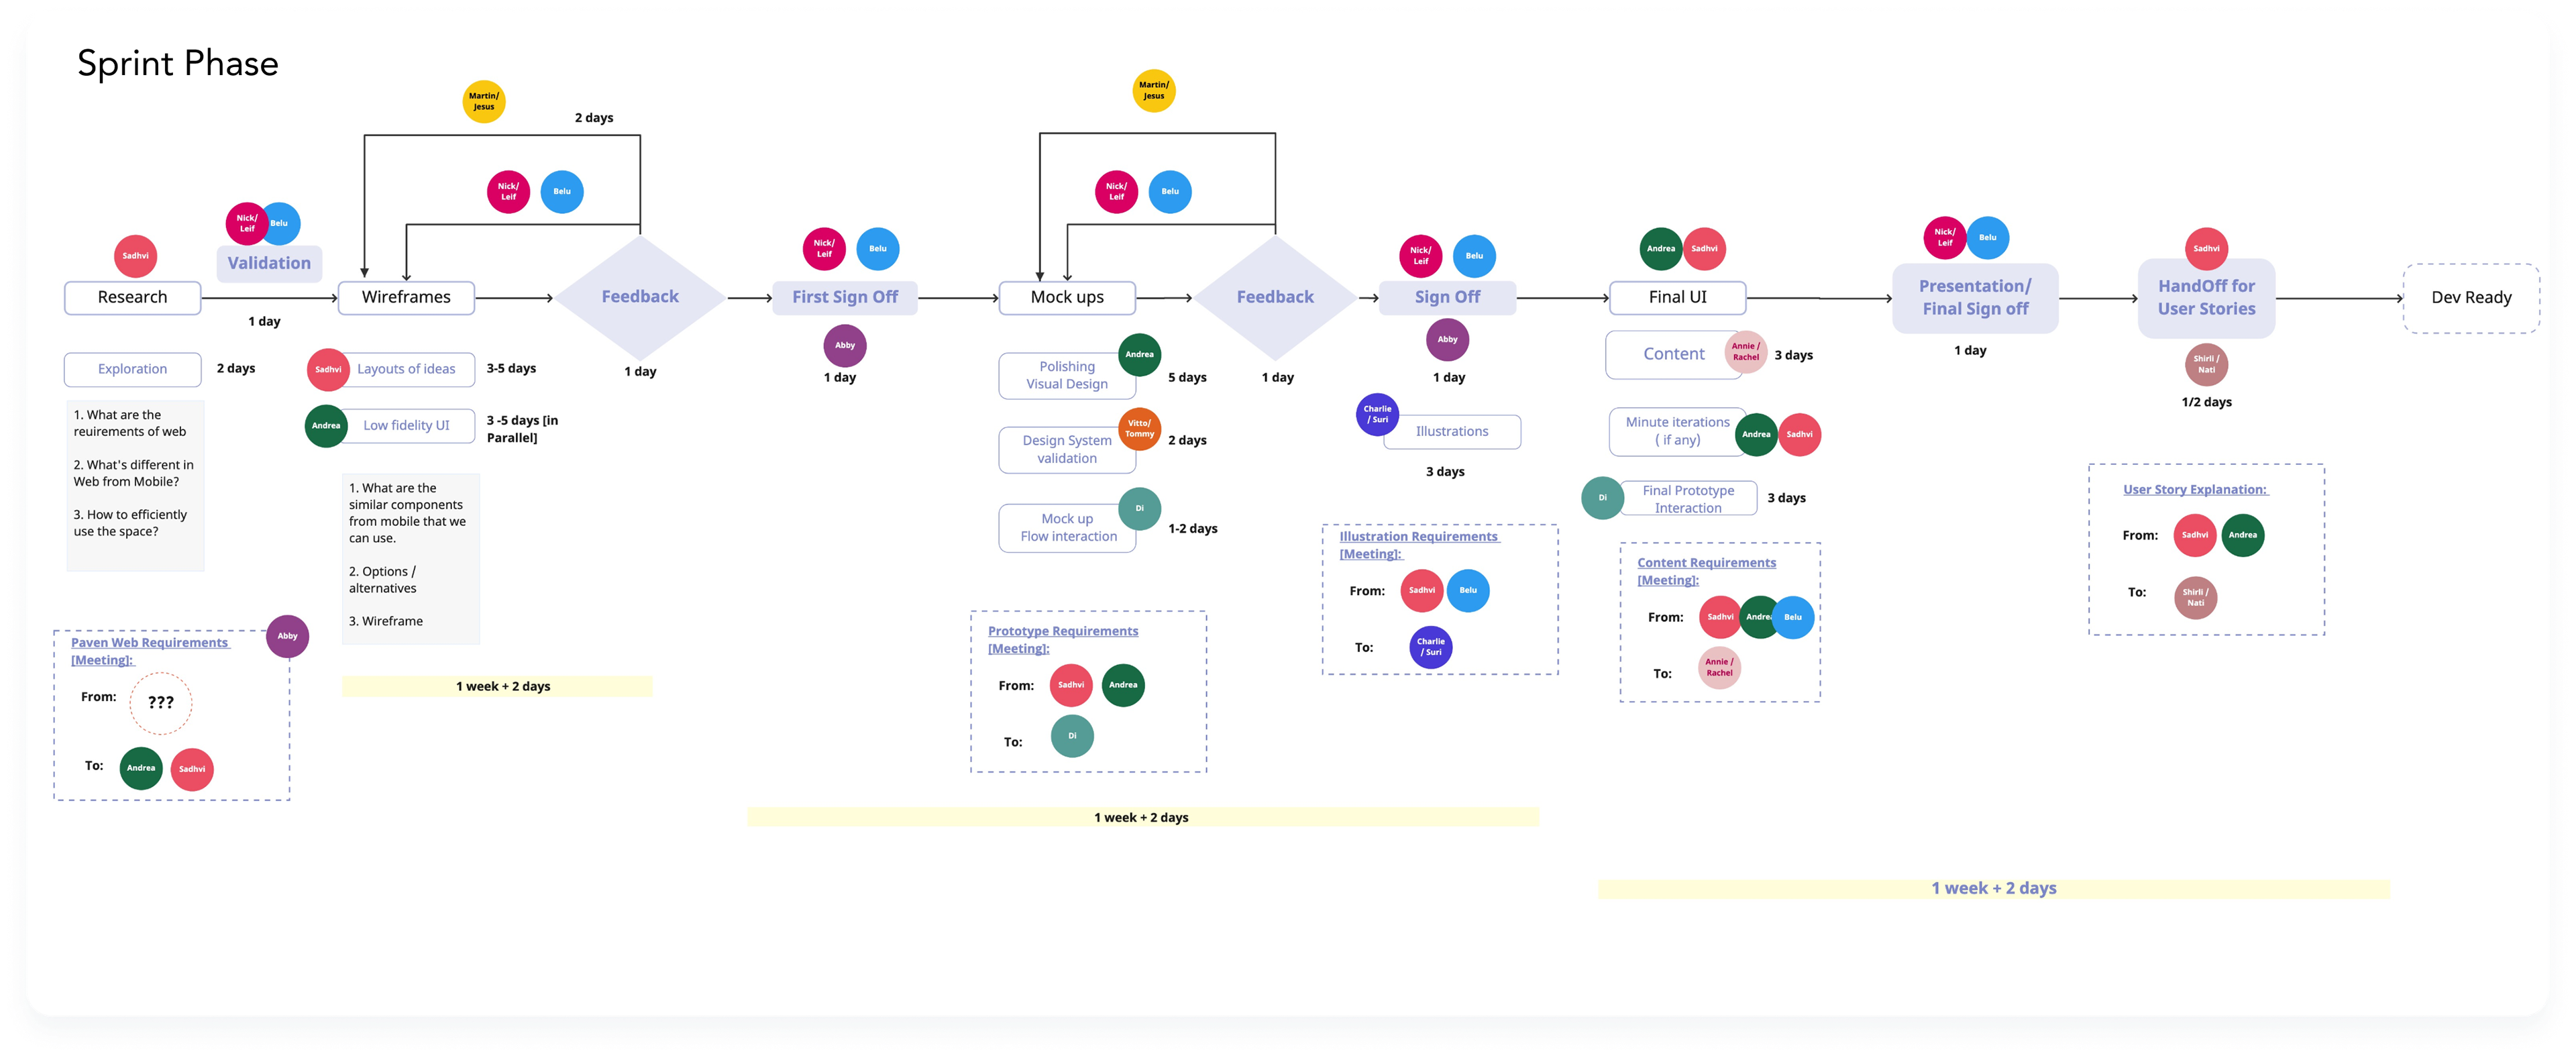The height and width of the screenshot is (1058, 2576).
Task: Click Martin/Jesus yellow avatar above Mock ups loop
Action: (x=1153, y=91)
